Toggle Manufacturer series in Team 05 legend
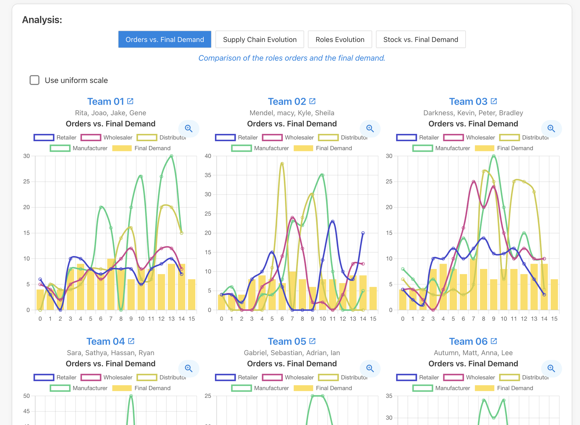580x425 pixels. click(x=260, y=388)
